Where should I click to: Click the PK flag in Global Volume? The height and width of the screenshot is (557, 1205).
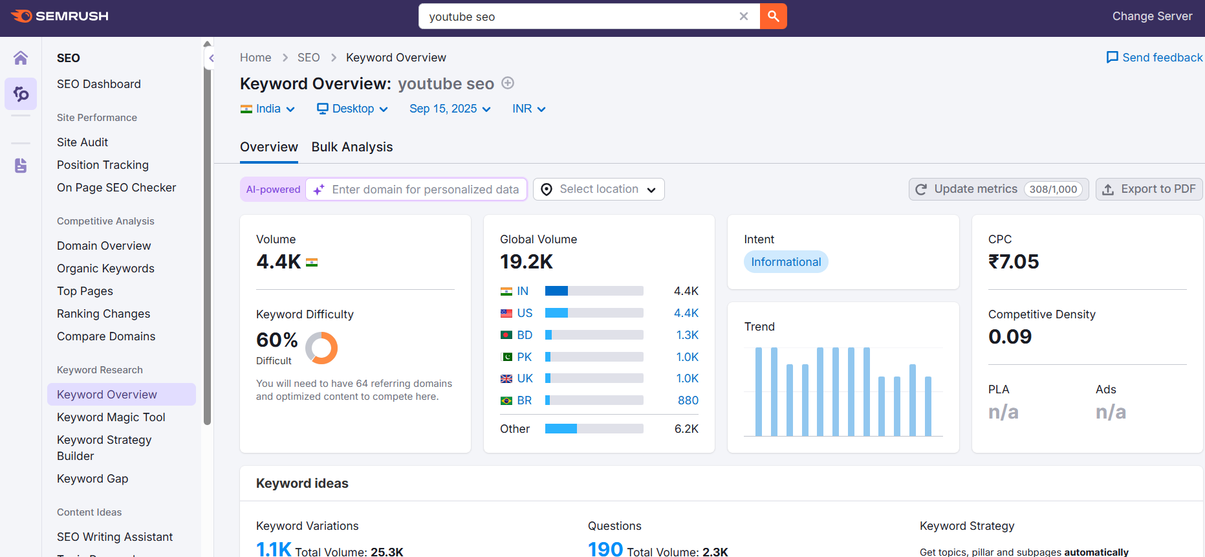pyautogui.click(x=506, y=357)
